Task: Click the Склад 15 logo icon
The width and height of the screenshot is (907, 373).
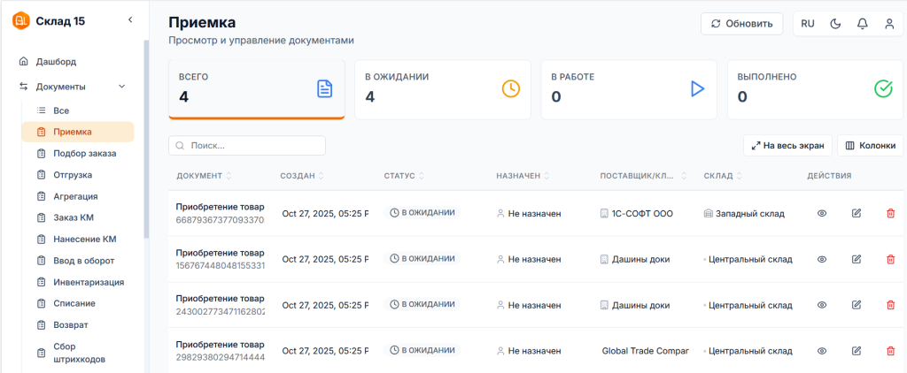Action: (x=20, y=20)
